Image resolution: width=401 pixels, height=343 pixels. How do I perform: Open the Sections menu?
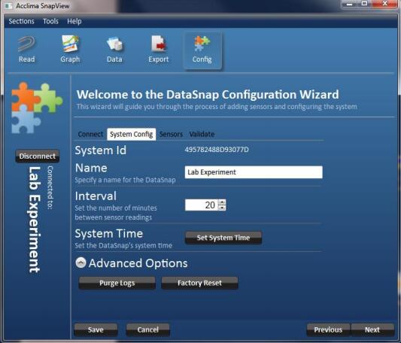point(22,21)
